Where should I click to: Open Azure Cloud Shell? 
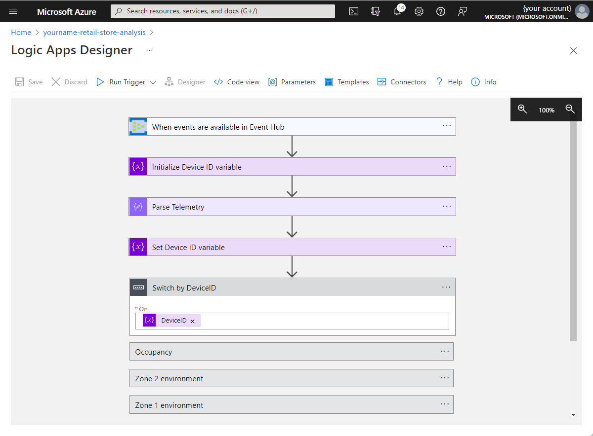coord(353,11)
